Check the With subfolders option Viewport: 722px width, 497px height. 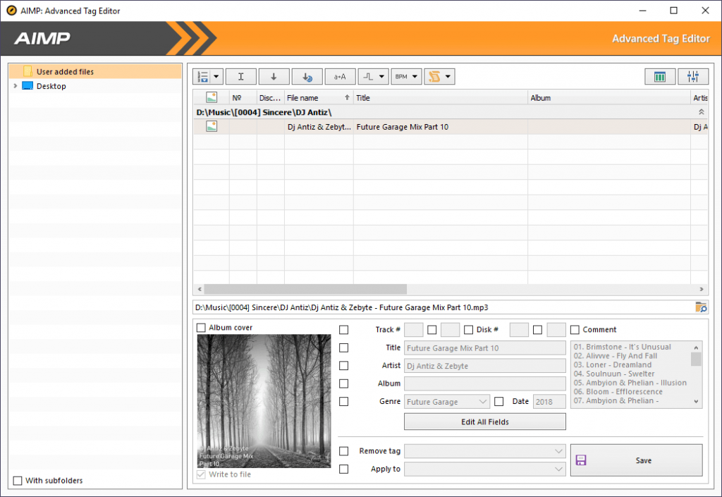tap(18, 480)
